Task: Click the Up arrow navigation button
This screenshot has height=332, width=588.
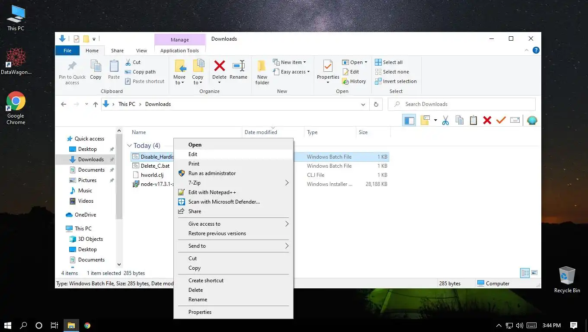Action: point(96,104)
